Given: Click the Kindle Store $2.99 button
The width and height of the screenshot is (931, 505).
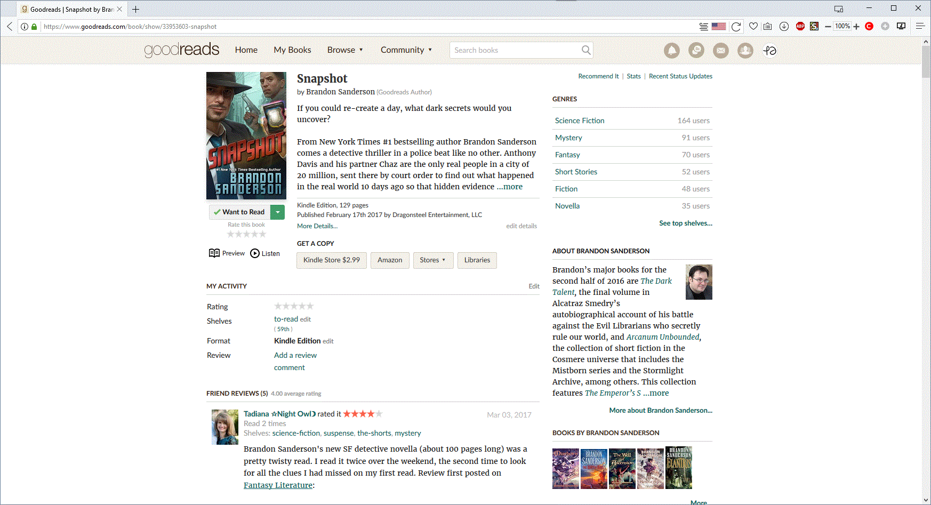Looking at the screenshot, I should click(x=331, y=260).
